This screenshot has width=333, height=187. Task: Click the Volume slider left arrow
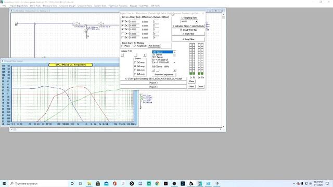(x=122, y=55)
